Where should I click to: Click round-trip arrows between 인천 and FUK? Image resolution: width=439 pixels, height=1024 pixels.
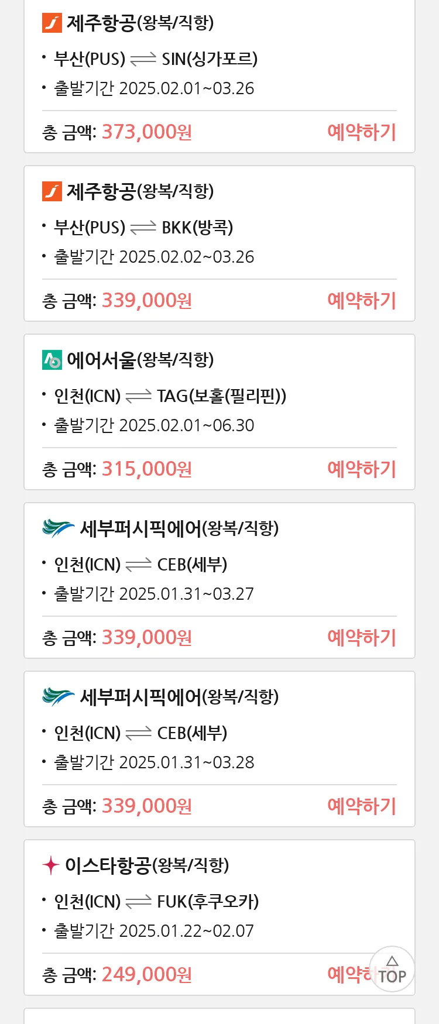click(139, 902)
